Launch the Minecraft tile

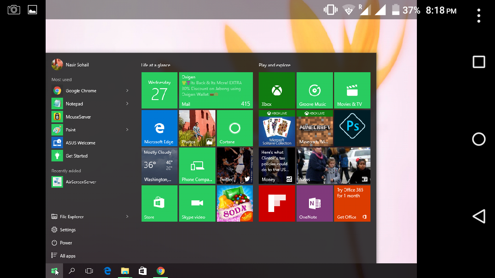(314, 128)
